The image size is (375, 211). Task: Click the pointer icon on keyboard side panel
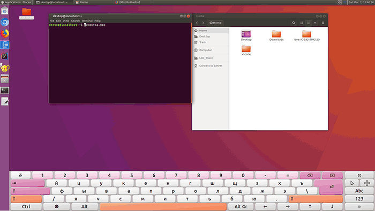(352, 183)
